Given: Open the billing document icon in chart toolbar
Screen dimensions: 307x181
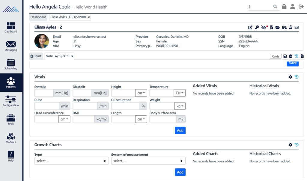Looking at the screenshot, I should [302, 56].
